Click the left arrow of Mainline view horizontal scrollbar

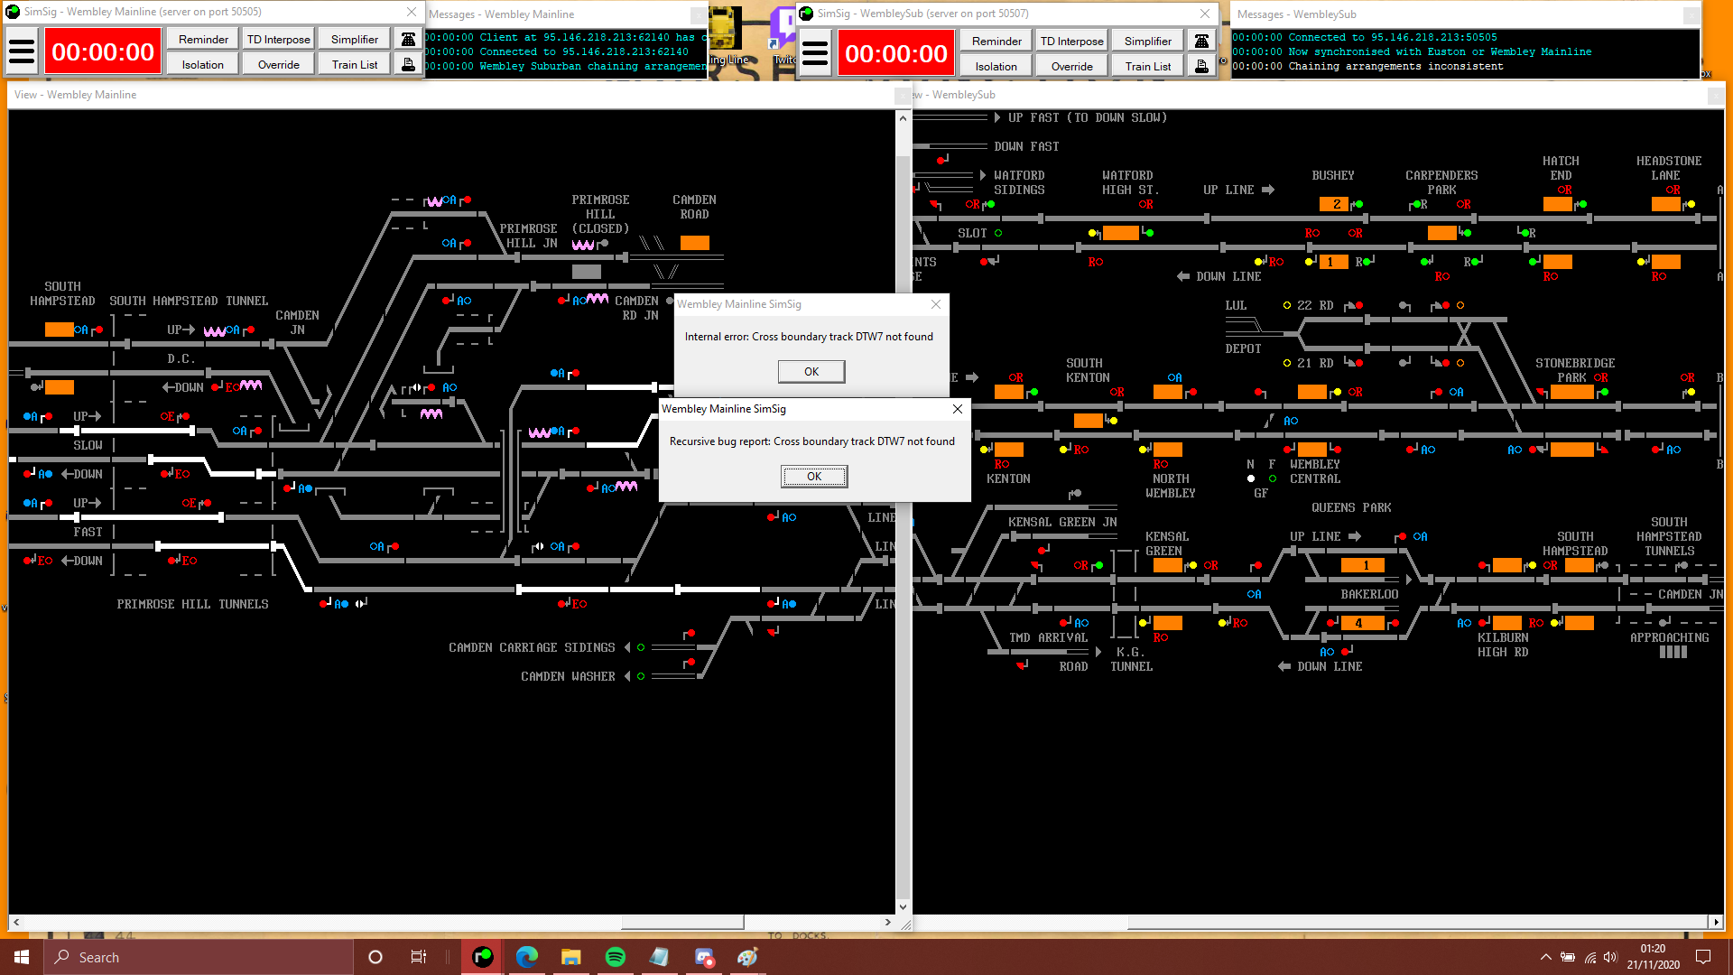point(15,922)
